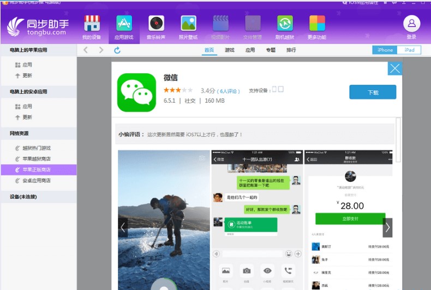
Task: Click the 电脑上的苹果应用 section header
Action: pos(39,50)
